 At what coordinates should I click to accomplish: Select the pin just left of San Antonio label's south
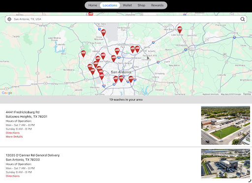click(116, 79)
